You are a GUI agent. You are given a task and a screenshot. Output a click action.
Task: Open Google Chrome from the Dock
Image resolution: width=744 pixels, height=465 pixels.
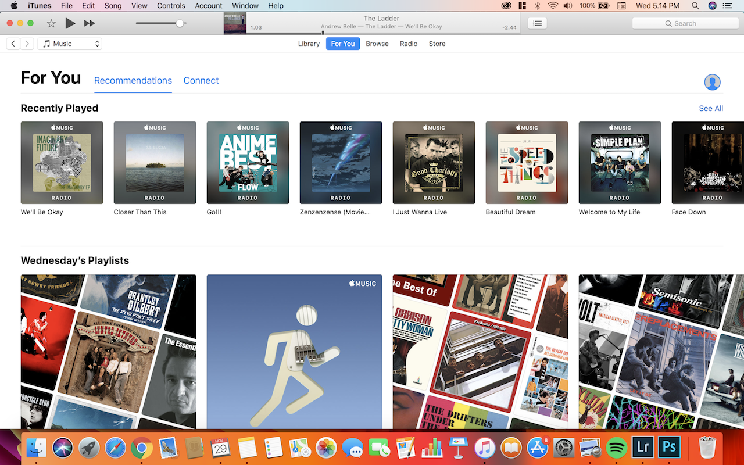(x=142, y=448)
